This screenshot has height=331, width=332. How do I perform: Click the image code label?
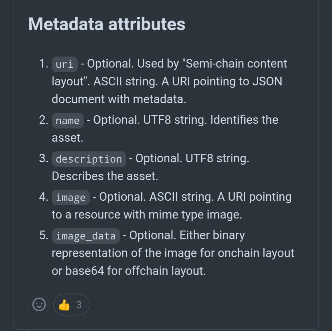click(x=71, y=197)
